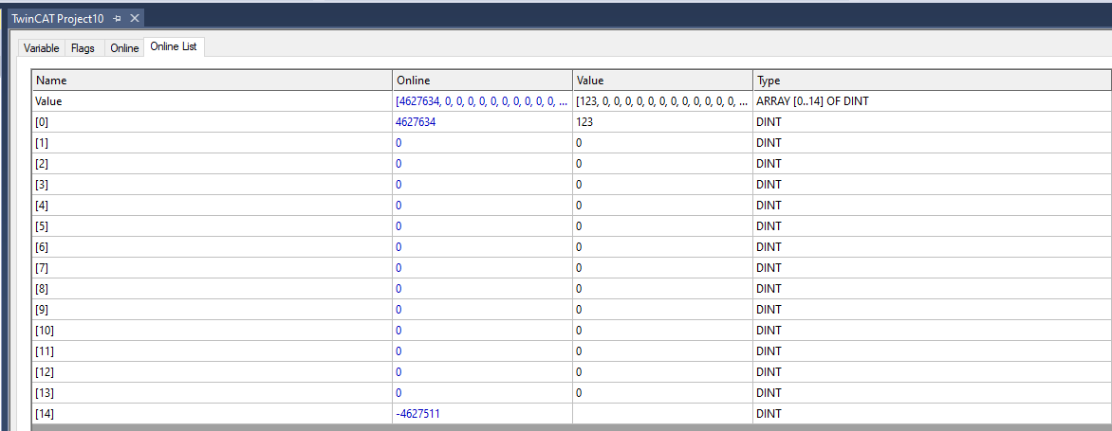Image resolution: width=1112 pixels, height=431 pixels.
Task: Select row [6] name cell
Action: (x=212, y=247)
